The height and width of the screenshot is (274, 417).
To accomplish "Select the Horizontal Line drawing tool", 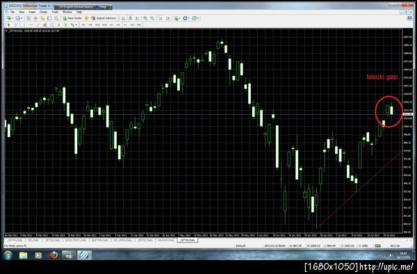I will coord(31,25).
